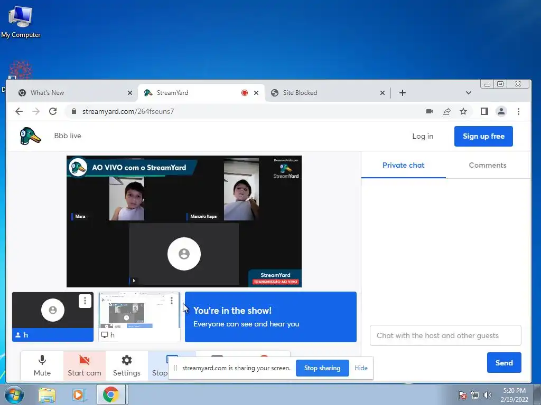This screenshot has width=541, height=405.
Task: Open options menu on screen share thumbnail
Action: [172, 301]
